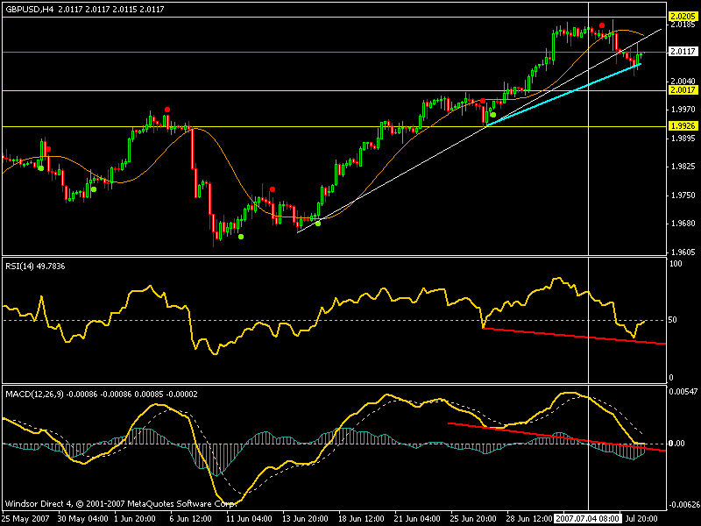Select the red trend line in the RSI panel

[x=575, y=336]
